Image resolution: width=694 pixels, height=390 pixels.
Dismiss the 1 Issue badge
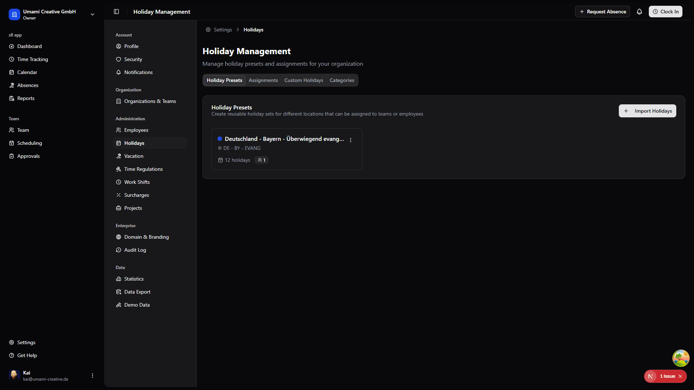[x=680, y=376]
